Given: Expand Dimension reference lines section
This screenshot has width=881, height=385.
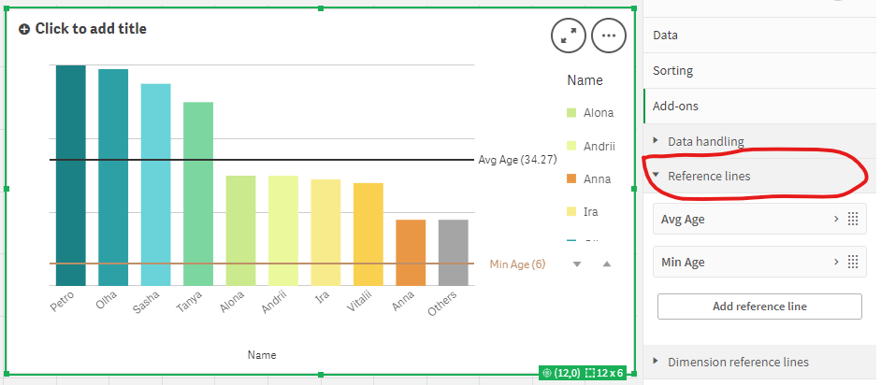Looking at the screenshot, I should (x=737, y=362).
